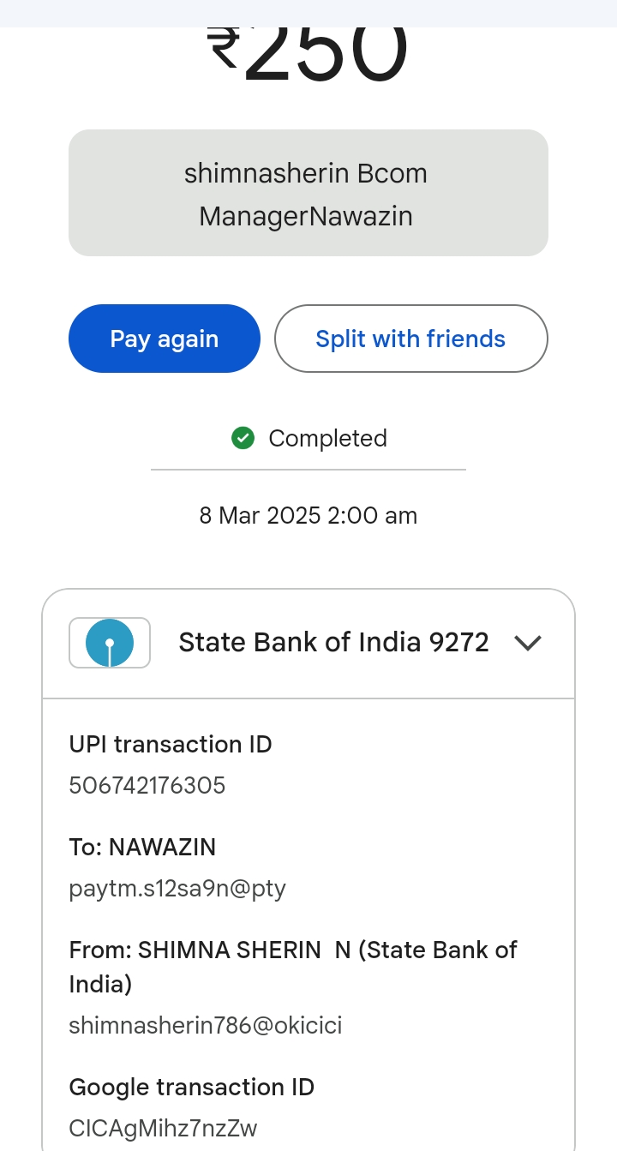Tap the UPI transaction number 506742176305
The width and height of the screenshot is (617, 1151).
point(147,785)
